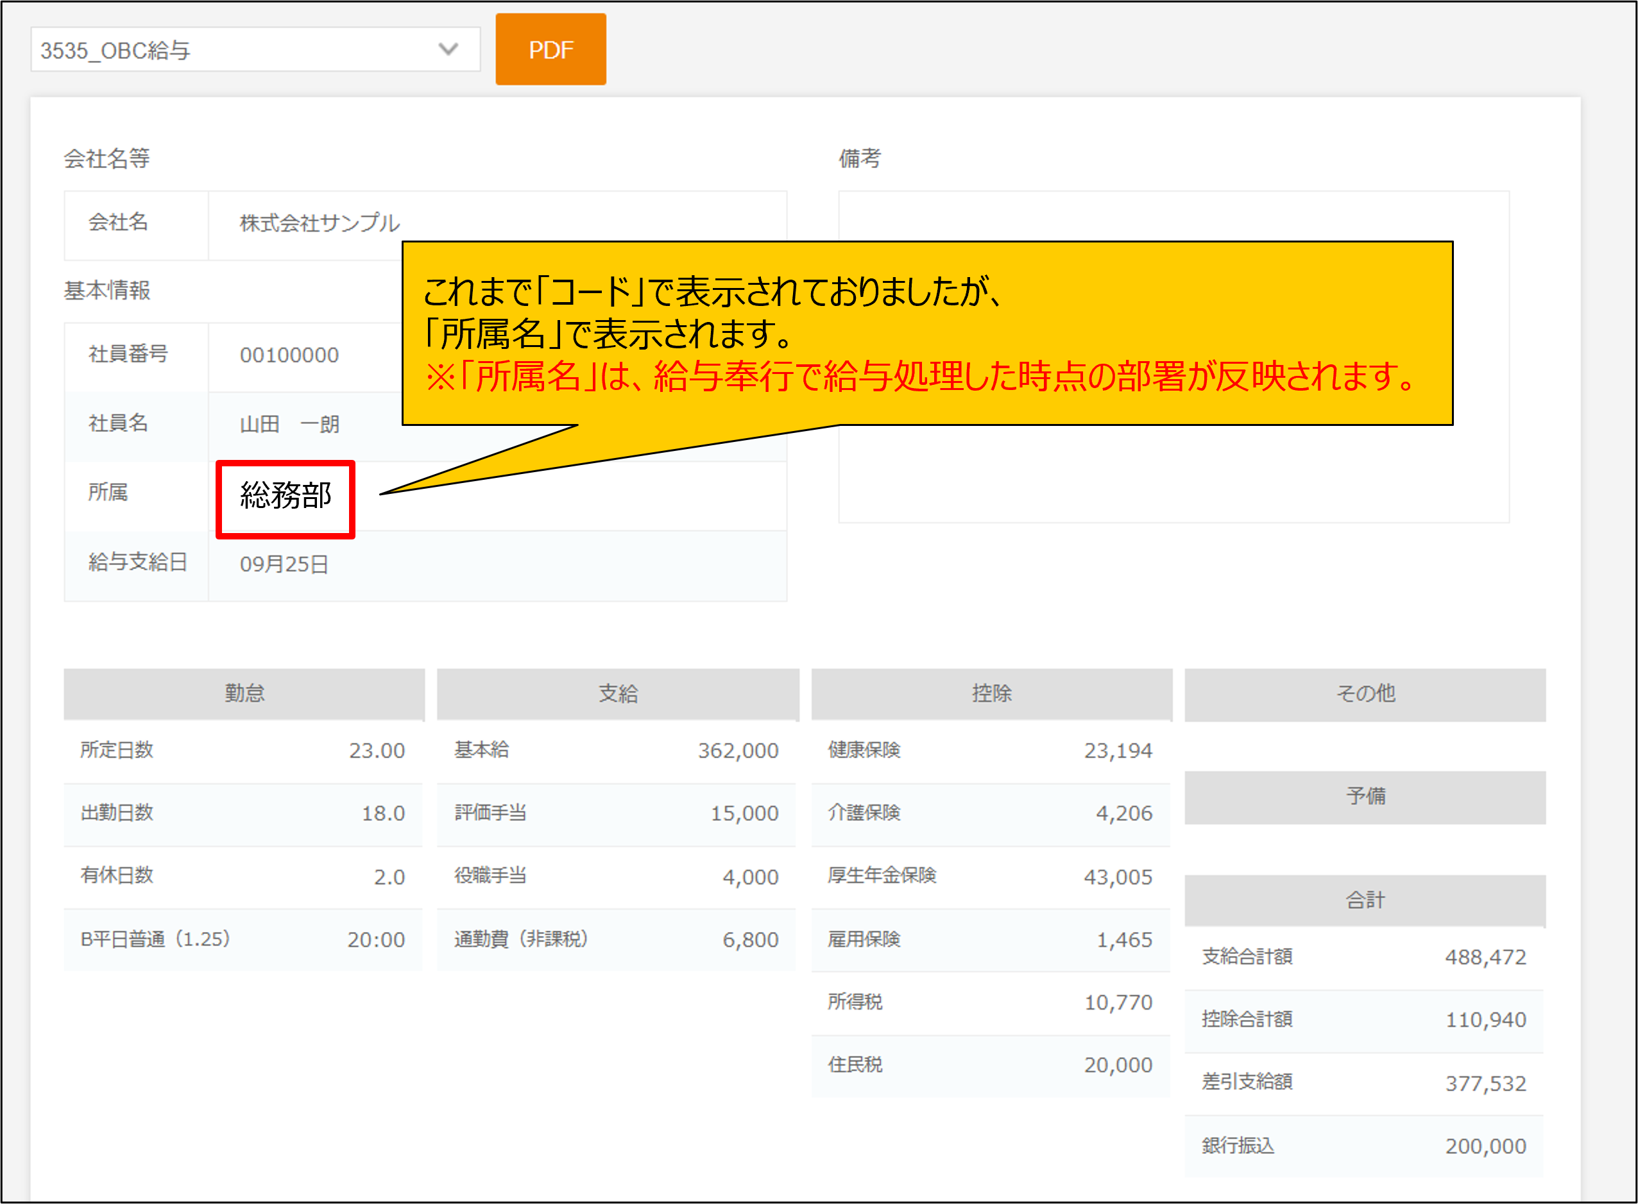Open the 3535_OBC給与 dropdown
Screen dimensions: 1638x1204
(x=241, y=50)
